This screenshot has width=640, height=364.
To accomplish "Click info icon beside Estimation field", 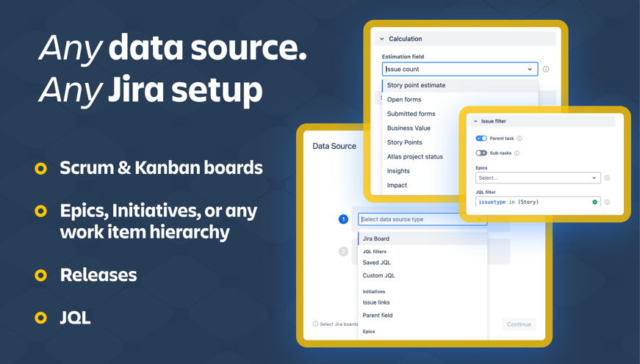I will coord(546,69).
